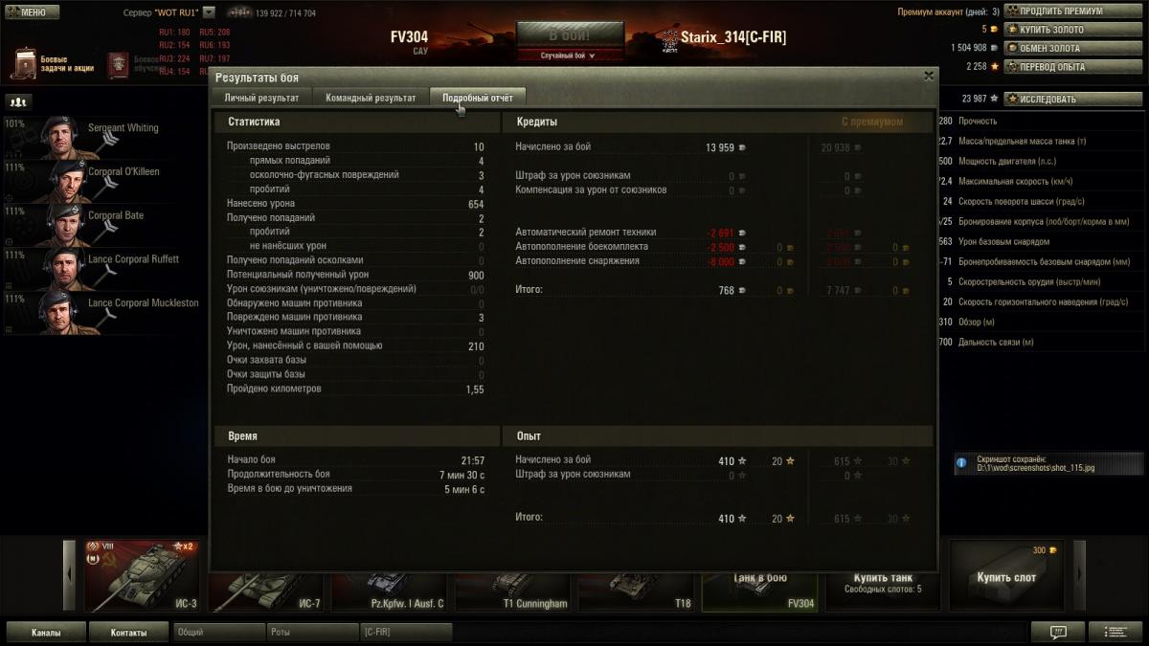Image resolution: width=1149 pixels, height=646 pixels.
Task: Click the notifications list icon at bottom right
Action: coord(1115,633)
